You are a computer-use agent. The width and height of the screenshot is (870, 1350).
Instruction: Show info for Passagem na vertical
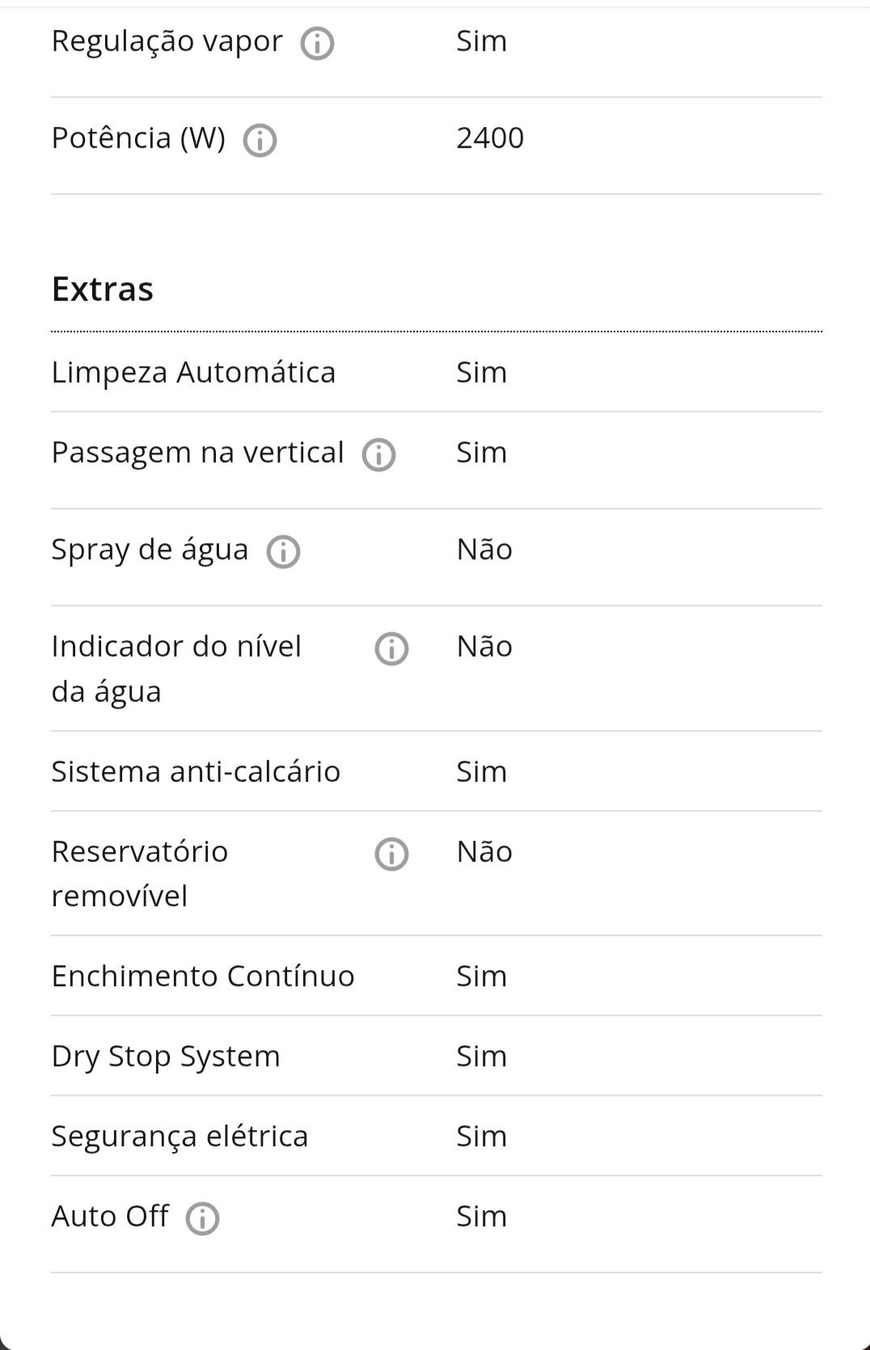(378, 455)
